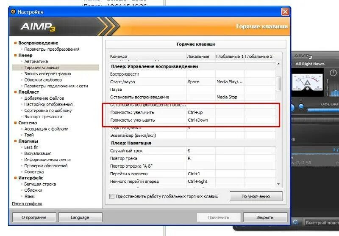339x236 pixels.
Task: Open Информационная лента settings
Action: point(47,160)
